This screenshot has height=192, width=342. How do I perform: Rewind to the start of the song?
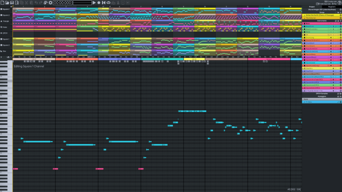pyautogui.click(x=104, y=3)
